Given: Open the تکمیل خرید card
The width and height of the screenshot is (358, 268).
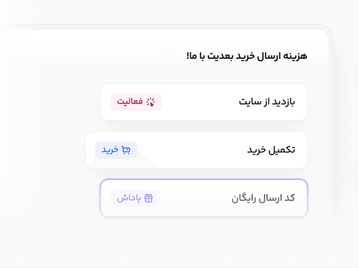Looking at the screenshot, I should [x=196, y=150].
